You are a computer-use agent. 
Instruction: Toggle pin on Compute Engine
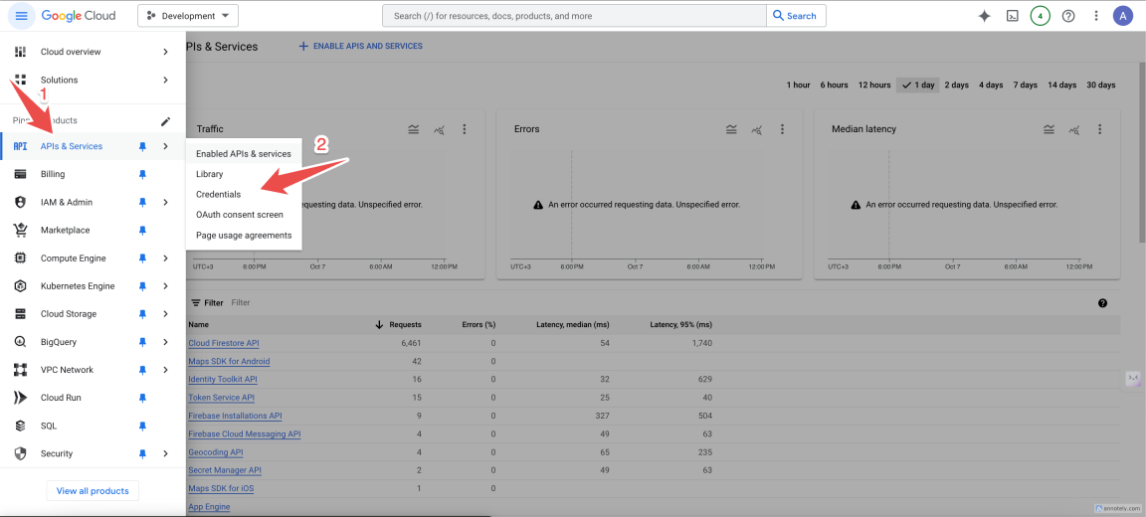[142, 258]
